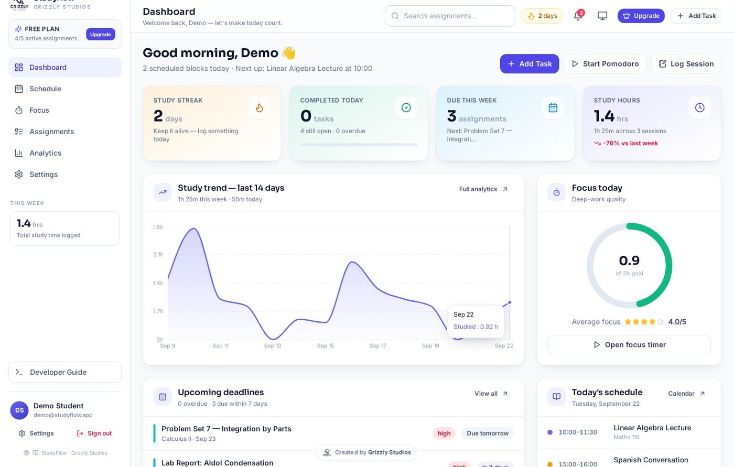The image size is (734, 467).
Task: Click the blue Add Task button under the greeting
Action: [530, 64]
